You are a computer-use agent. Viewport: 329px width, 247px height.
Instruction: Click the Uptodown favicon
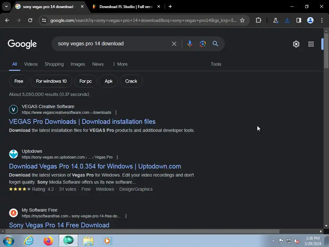(13, 154)
